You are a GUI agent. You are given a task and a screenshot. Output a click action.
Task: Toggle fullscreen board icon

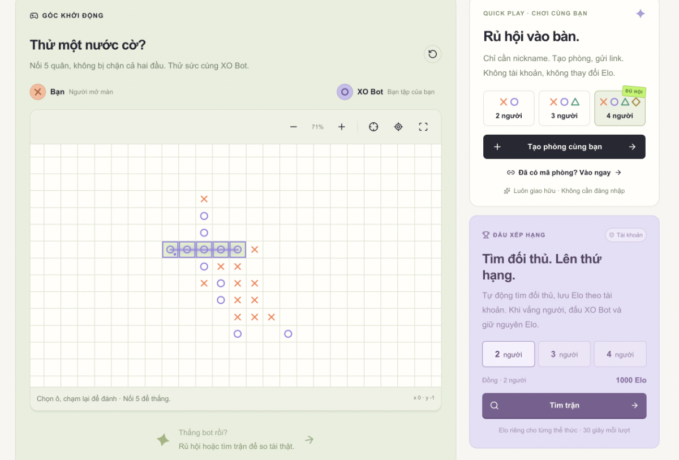(423, 127)
